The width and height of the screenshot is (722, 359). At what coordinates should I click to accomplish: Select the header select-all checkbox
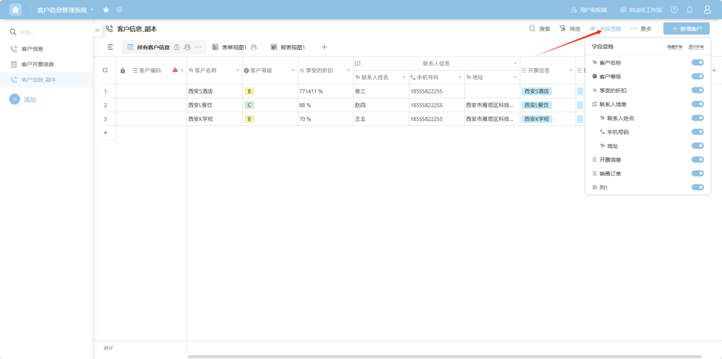[x=105, y=70]
